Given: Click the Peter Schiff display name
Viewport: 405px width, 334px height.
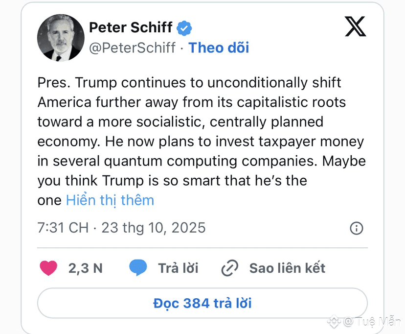Looking at the screenshot, I should click(x=131, y=27).
